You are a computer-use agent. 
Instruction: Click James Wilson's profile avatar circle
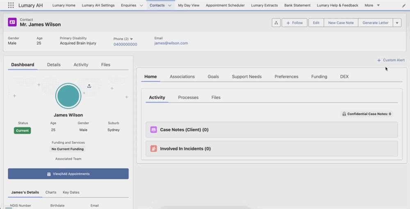pyautogui.click(x=68, y=96)
